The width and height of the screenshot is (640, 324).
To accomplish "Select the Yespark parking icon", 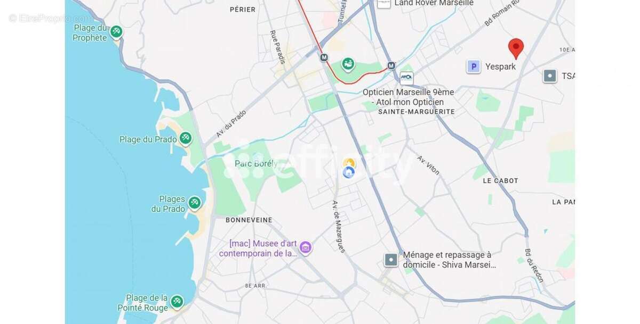I will [x=473, y=67].
